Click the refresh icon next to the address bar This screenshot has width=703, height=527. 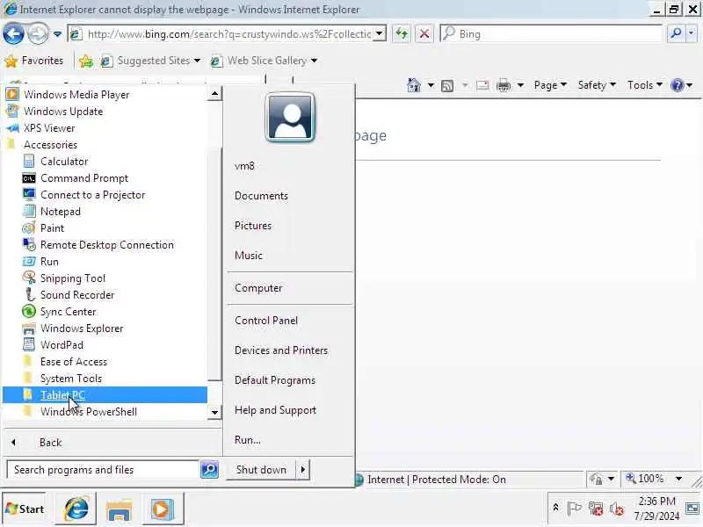pyautogui.click(x=402, y=33)
